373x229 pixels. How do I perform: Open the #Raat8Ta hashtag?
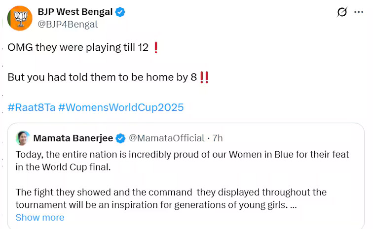click(31, 107)
